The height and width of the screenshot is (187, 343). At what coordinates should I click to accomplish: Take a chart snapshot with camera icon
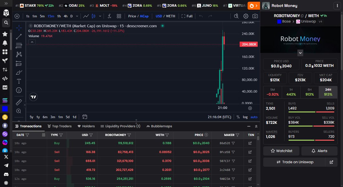255,16
